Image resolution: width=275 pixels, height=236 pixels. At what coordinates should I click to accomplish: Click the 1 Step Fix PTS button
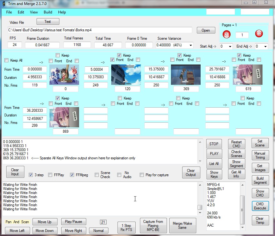tap(127, 228)
